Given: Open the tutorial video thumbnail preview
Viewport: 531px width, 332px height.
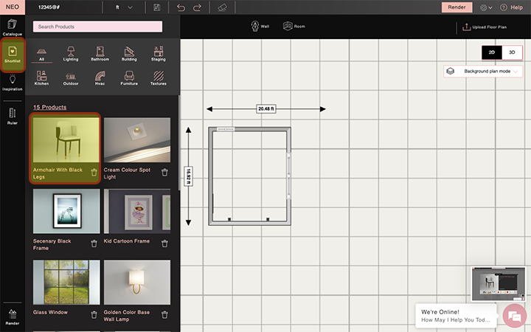Looking at the screenshot, I should point(498,284).
